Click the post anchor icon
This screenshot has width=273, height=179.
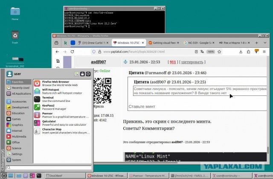(125, 62)
